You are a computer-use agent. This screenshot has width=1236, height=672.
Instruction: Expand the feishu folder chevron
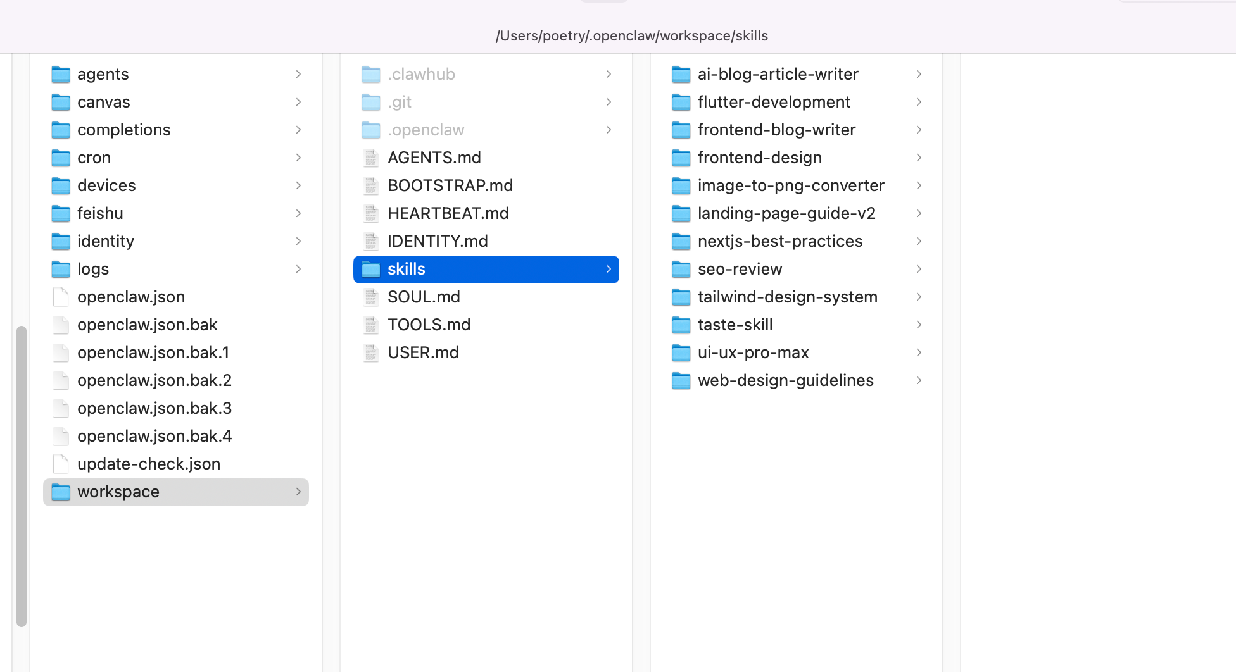[298, 214]
